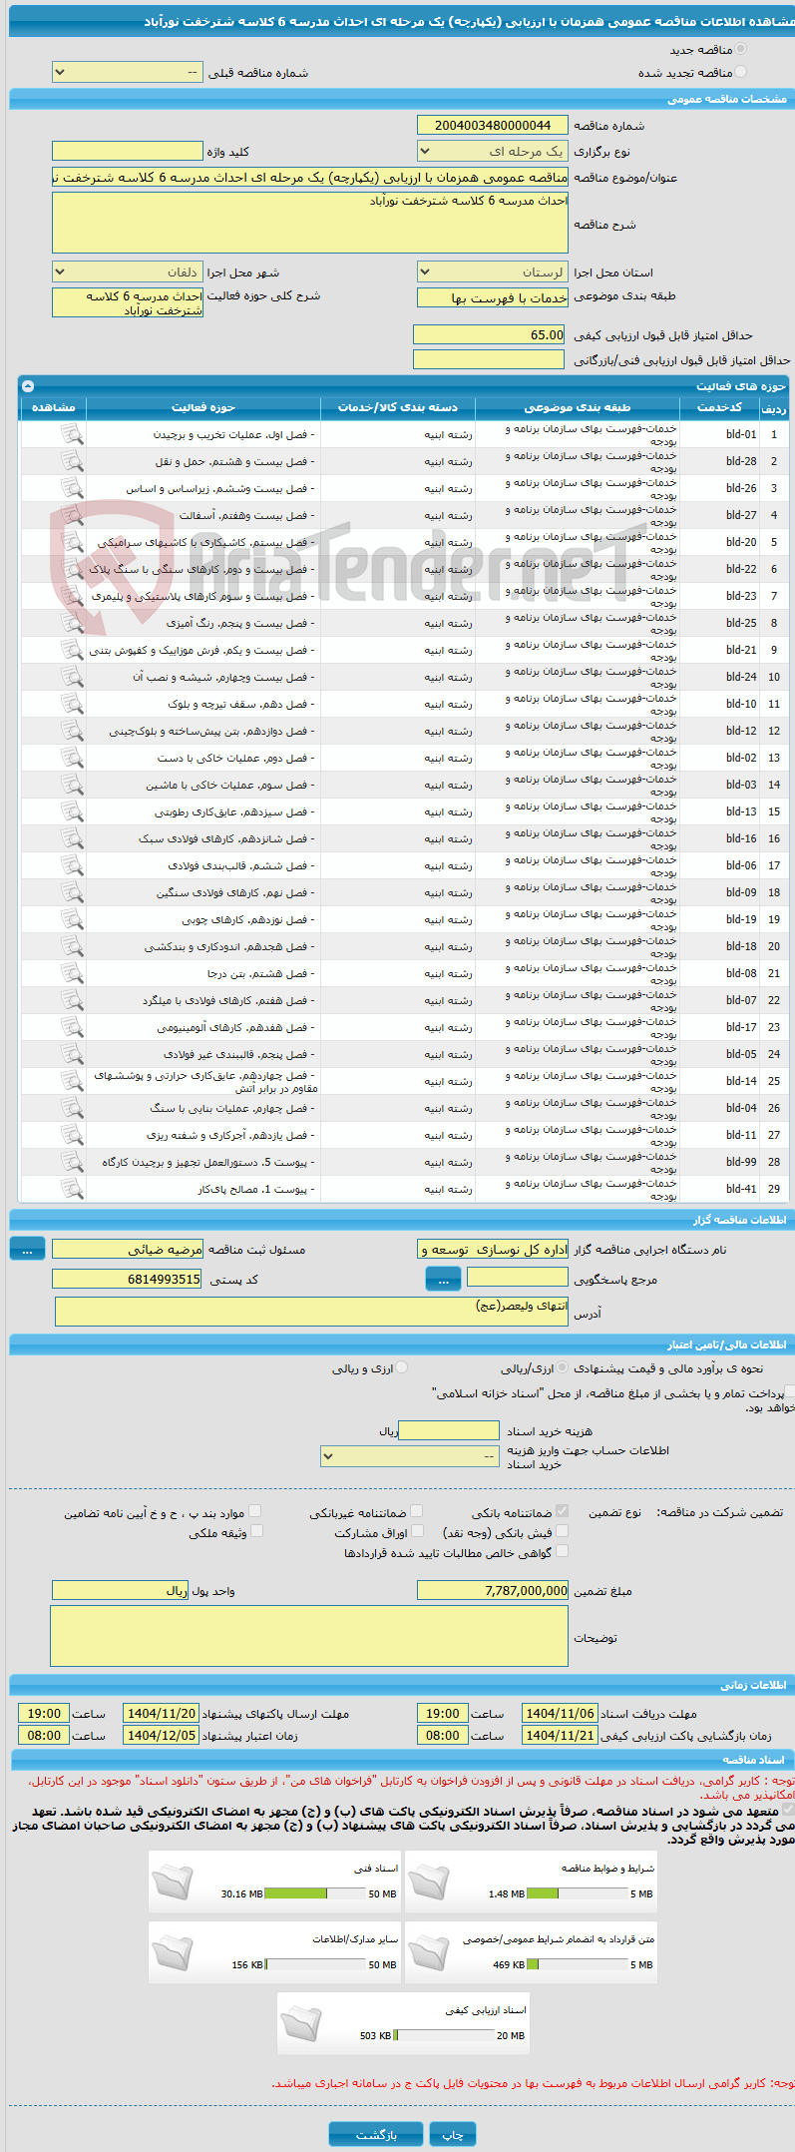Open view icon for row bld-23
The width and height of the screenshot is (795, 2152).
point(71,596)
